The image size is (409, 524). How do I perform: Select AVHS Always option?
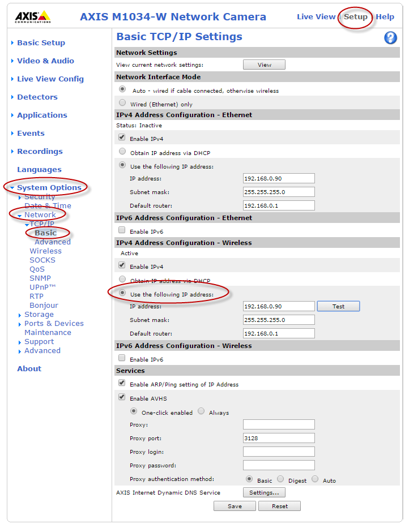pyautogui.click(x=201, y=411)
